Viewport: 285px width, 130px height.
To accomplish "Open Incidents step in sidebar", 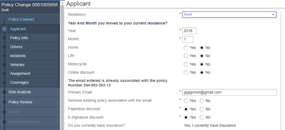I will [18, 56].
